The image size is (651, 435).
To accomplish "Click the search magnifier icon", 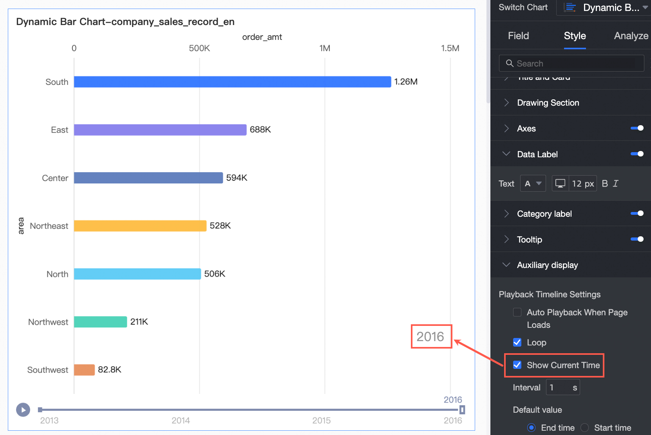I will click(x=510, y=63).
